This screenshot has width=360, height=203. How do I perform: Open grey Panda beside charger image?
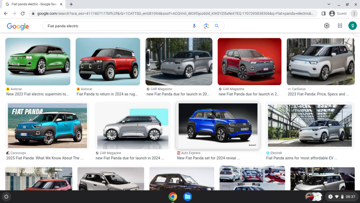pos(179,62)
